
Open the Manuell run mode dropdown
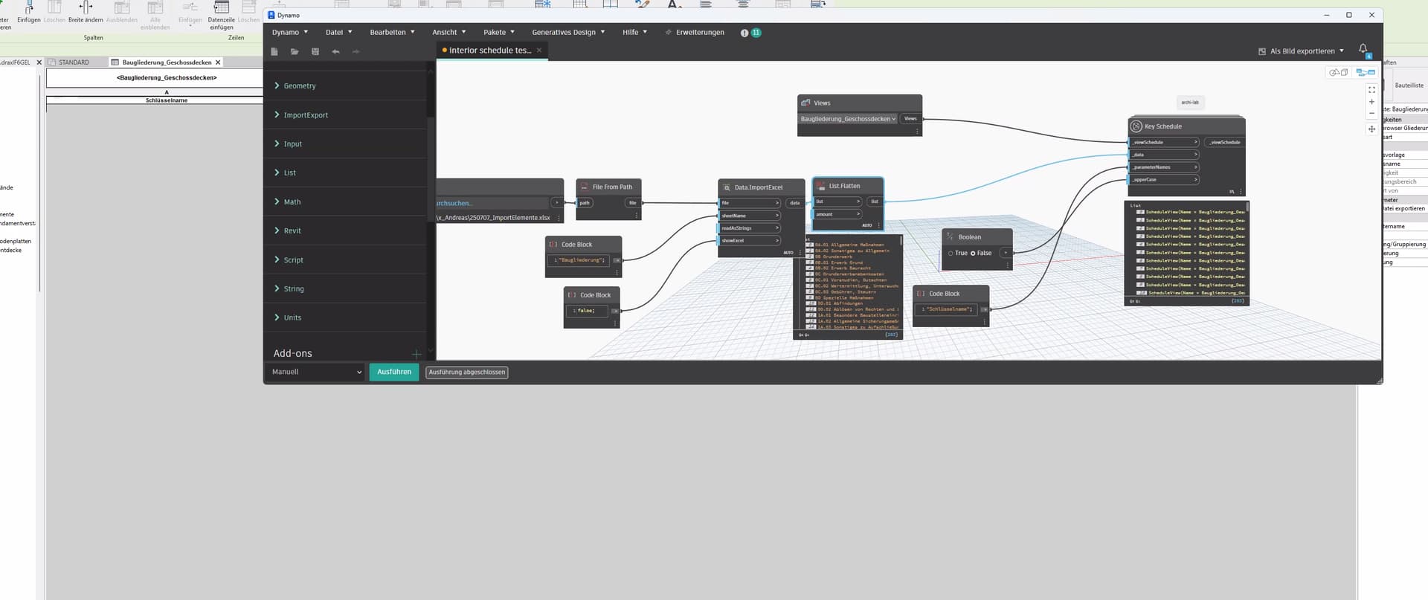[316, 372]
